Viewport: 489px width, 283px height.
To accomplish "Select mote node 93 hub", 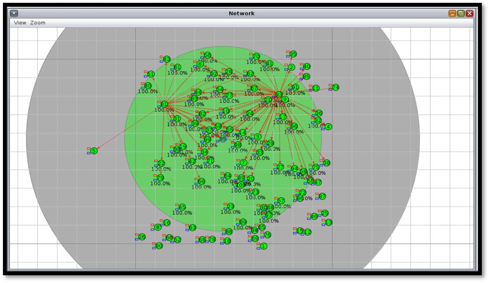I will (279, 95).
